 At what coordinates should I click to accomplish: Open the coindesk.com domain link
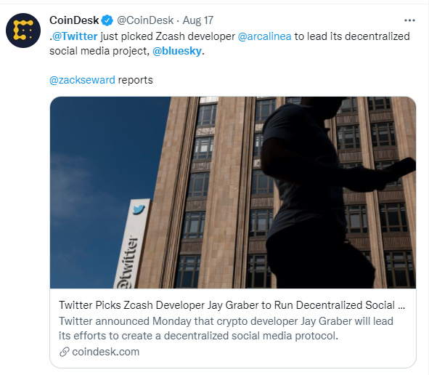coord(105,352)
